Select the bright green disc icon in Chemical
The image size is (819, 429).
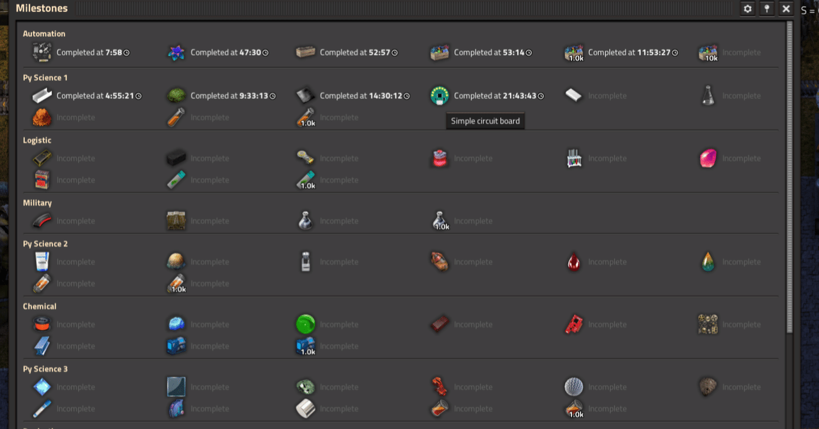305,325
